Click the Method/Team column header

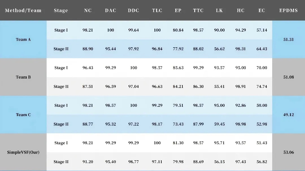23,10
